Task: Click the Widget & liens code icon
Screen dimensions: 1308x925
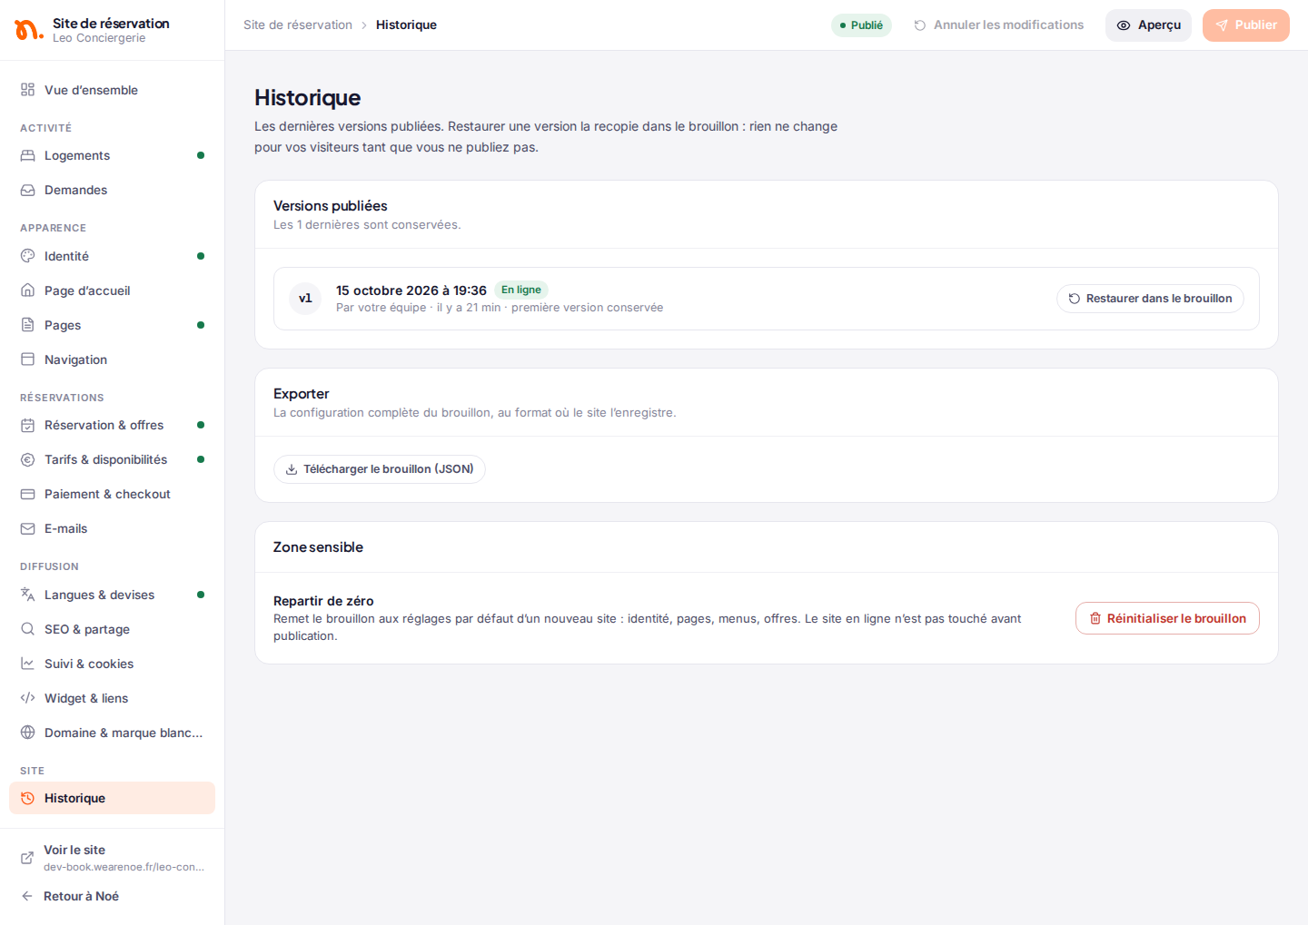Action: coord(28,698)
